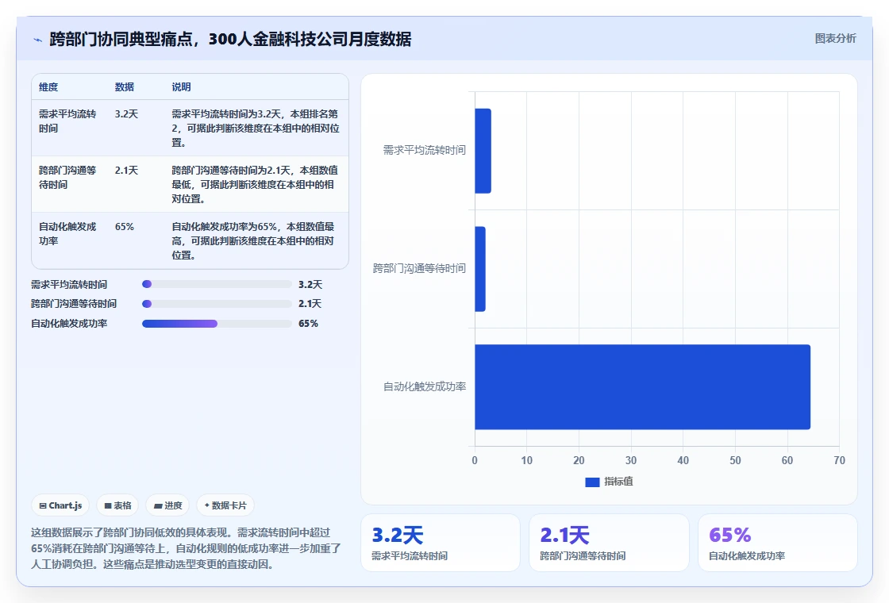Open the 3.2天 data card
The image size is (889, 603).
point(440,543)
